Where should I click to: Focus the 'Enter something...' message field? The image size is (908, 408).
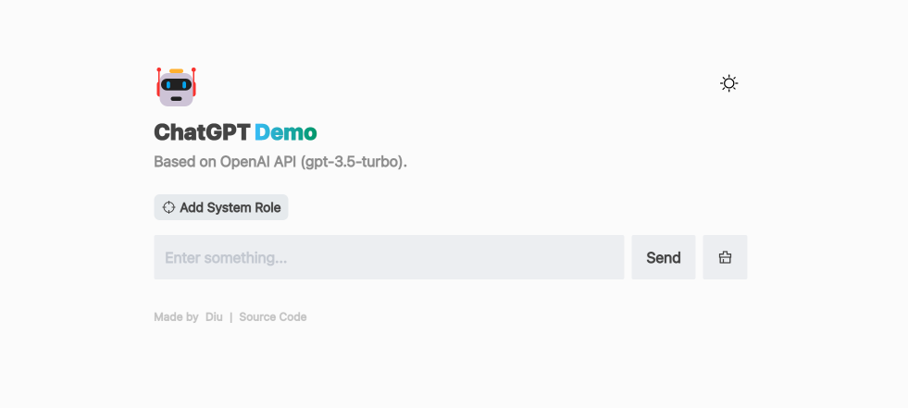[x=389, y=257]
